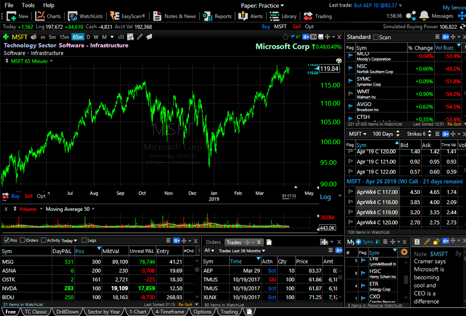The image size is (466, 316).
Task: Open the timeframe dropdown arrow after M
Action: coord(112,37)
